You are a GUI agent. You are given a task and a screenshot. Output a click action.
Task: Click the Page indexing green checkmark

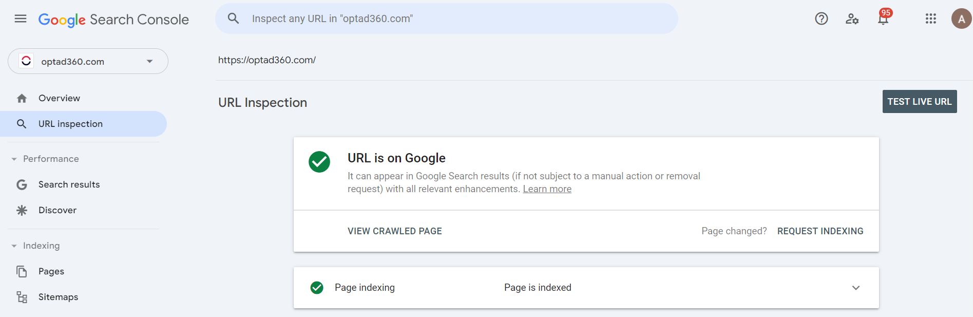pos(317,288)
